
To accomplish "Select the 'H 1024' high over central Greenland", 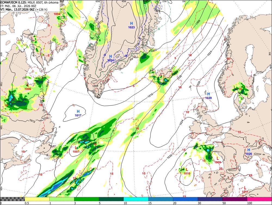I will coord(110,58).
